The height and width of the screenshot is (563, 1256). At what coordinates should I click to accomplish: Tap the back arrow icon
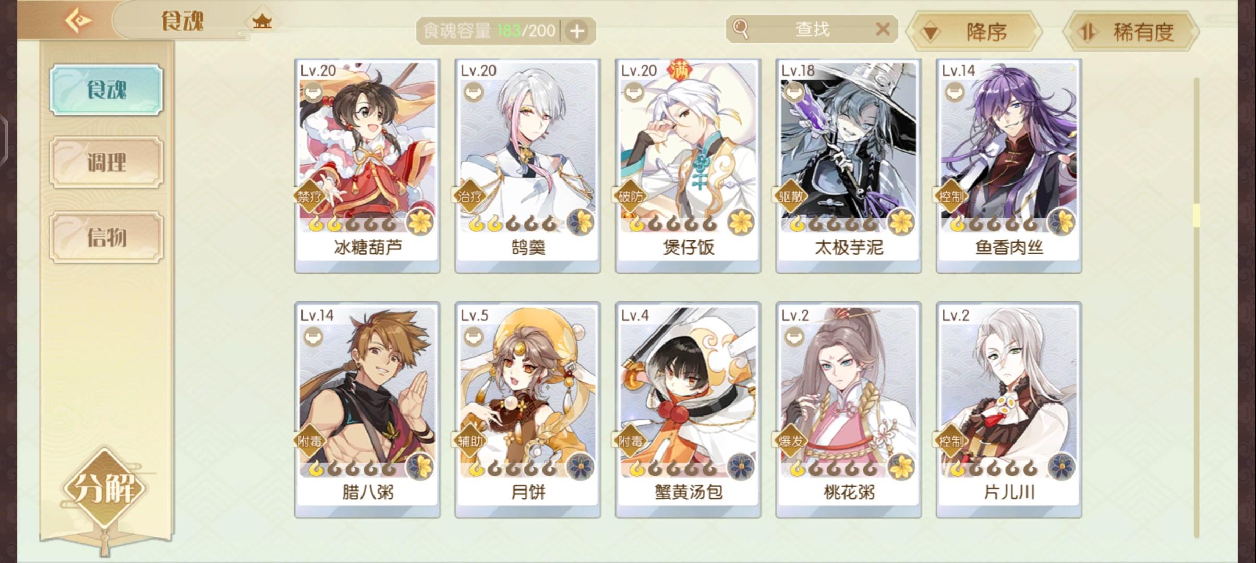point(78,21)
